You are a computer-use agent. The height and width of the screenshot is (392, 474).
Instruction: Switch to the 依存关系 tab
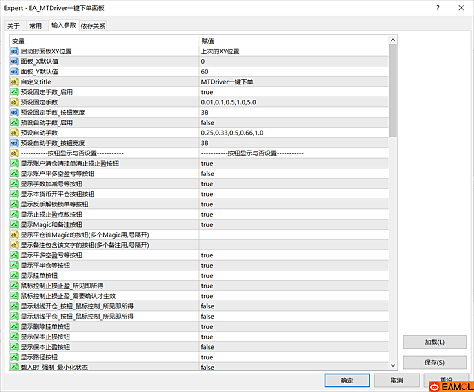pos(93,26)
